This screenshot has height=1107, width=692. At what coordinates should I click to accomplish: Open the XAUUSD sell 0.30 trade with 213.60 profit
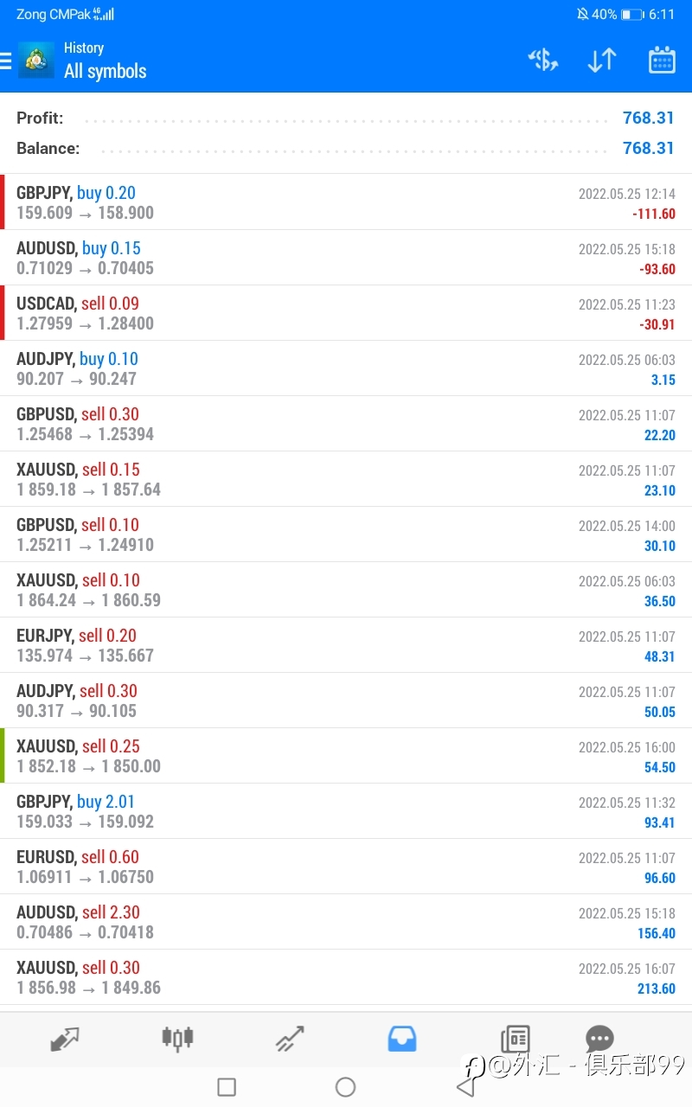click(346, 977)
